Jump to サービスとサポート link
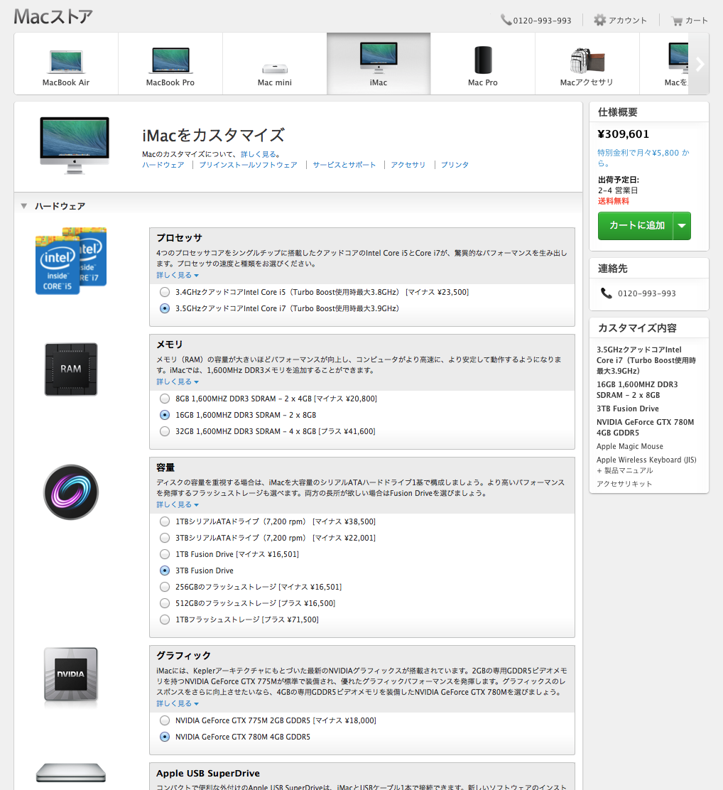 [x=344, y=165]
